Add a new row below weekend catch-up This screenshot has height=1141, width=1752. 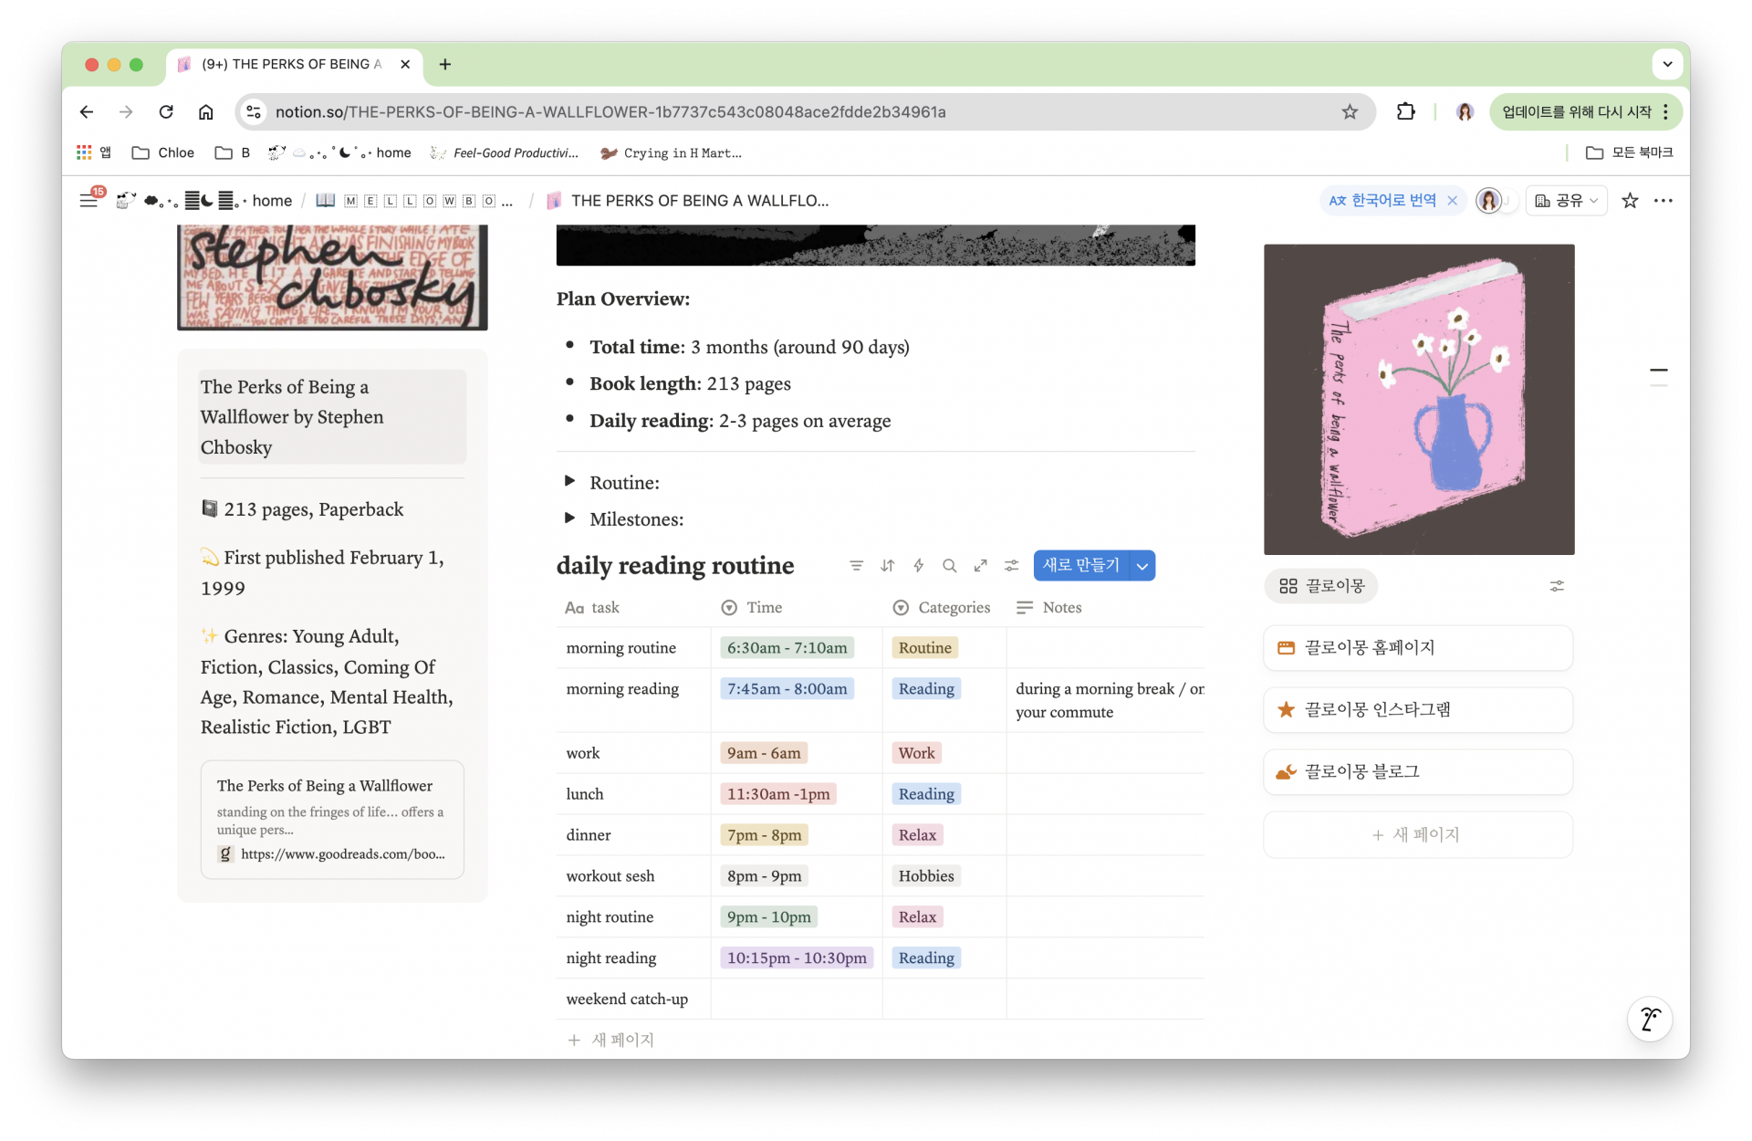coord(610,1040)
